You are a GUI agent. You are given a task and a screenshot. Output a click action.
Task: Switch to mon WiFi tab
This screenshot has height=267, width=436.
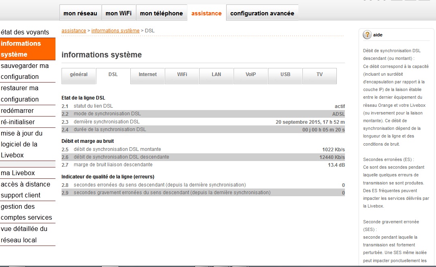click(x=118, y=13)
